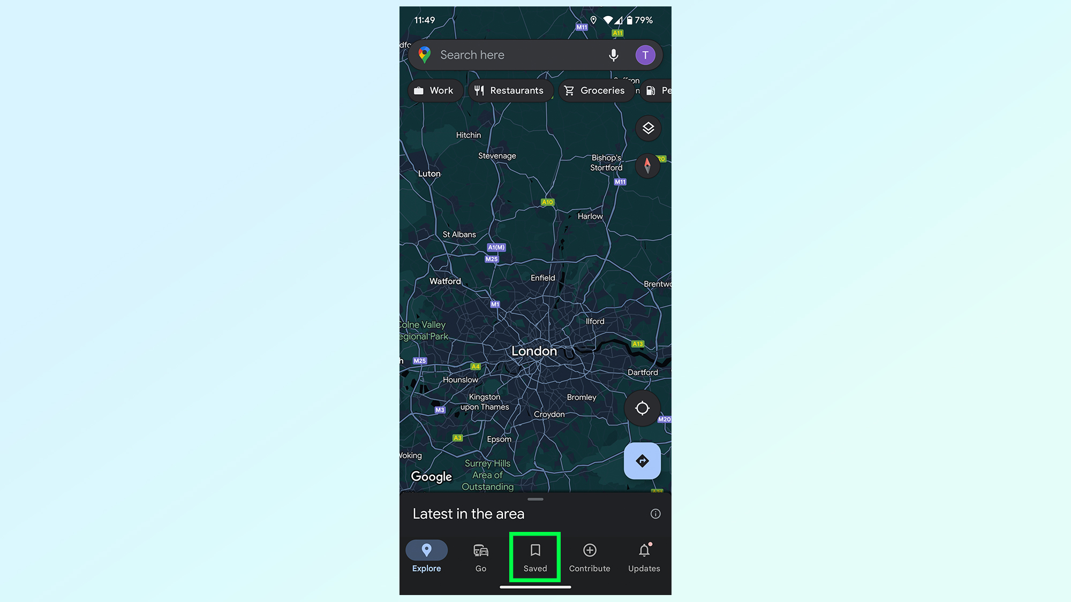Tap the info button on Latest in area
The height and width of the screenshot is (602, 1071).
pyautogui.click(x=655, y=514)
